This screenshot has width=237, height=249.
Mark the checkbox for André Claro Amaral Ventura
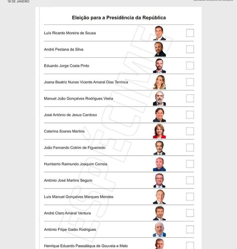point(190,213)
